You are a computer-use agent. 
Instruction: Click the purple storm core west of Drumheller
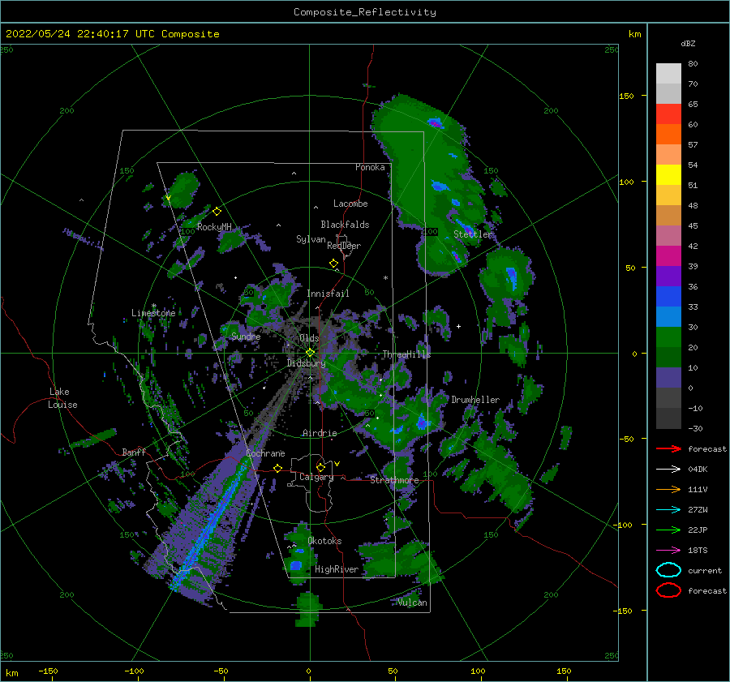[x=422, y=423]
